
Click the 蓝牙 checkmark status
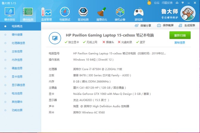[141, 42]
